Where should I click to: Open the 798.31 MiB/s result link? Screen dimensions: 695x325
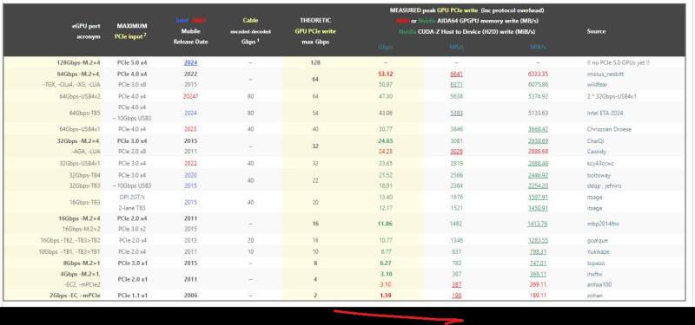[538, 251]
